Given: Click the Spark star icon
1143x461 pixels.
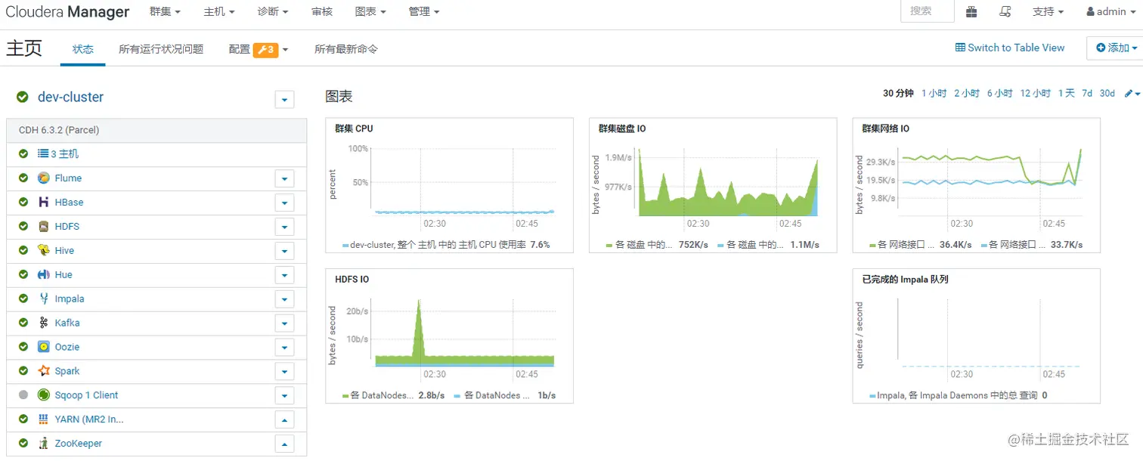Looking at the screenshot, I should (44, 371).
